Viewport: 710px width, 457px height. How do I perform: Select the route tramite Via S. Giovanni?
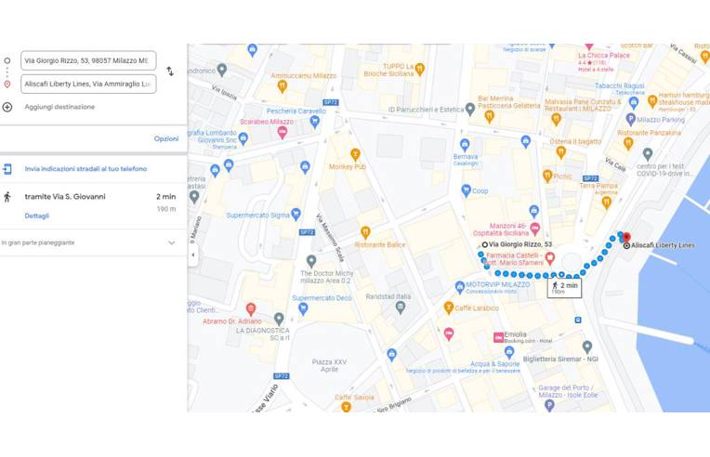65,197
